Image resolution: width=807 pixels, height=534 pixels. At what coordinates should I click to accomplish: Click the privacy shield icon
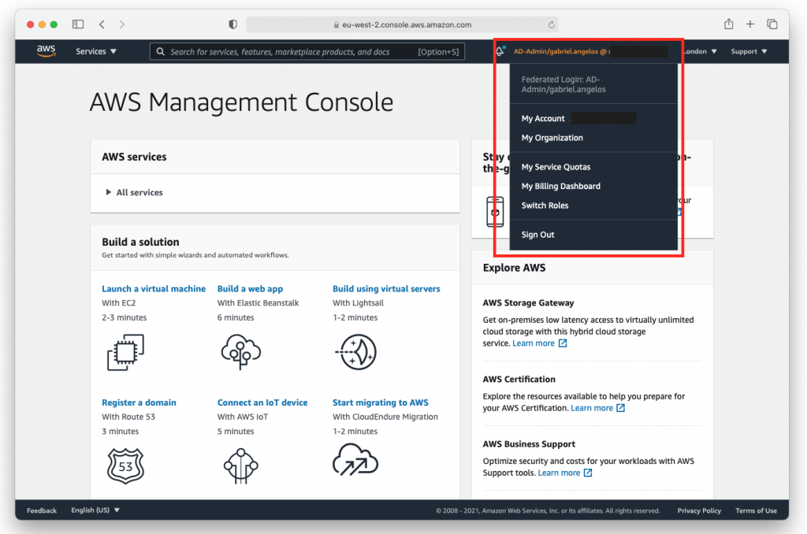tap(232, 24)
